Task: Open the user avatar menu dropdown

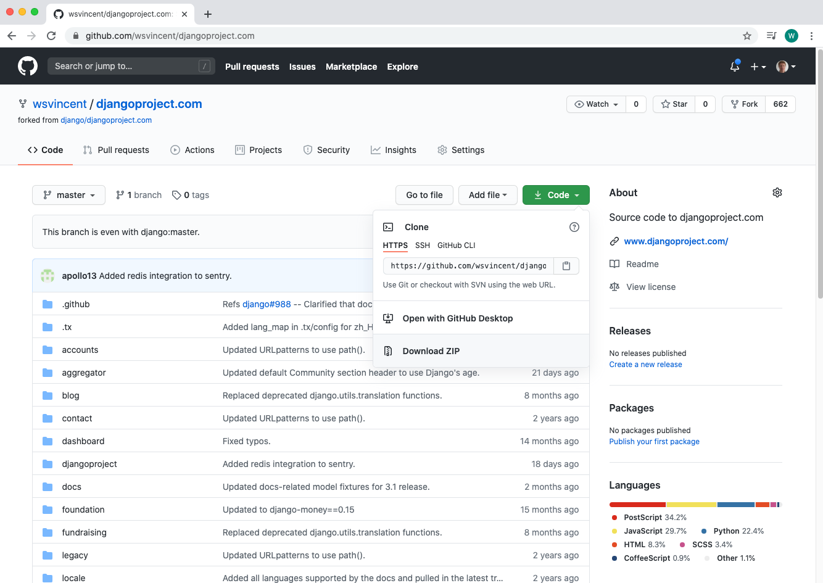Action: (x=786, y=66)
